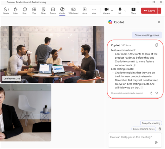Open citation 2 in beta testing results
The width and height of the screenshot is (165, 149).
coord(142,87)
